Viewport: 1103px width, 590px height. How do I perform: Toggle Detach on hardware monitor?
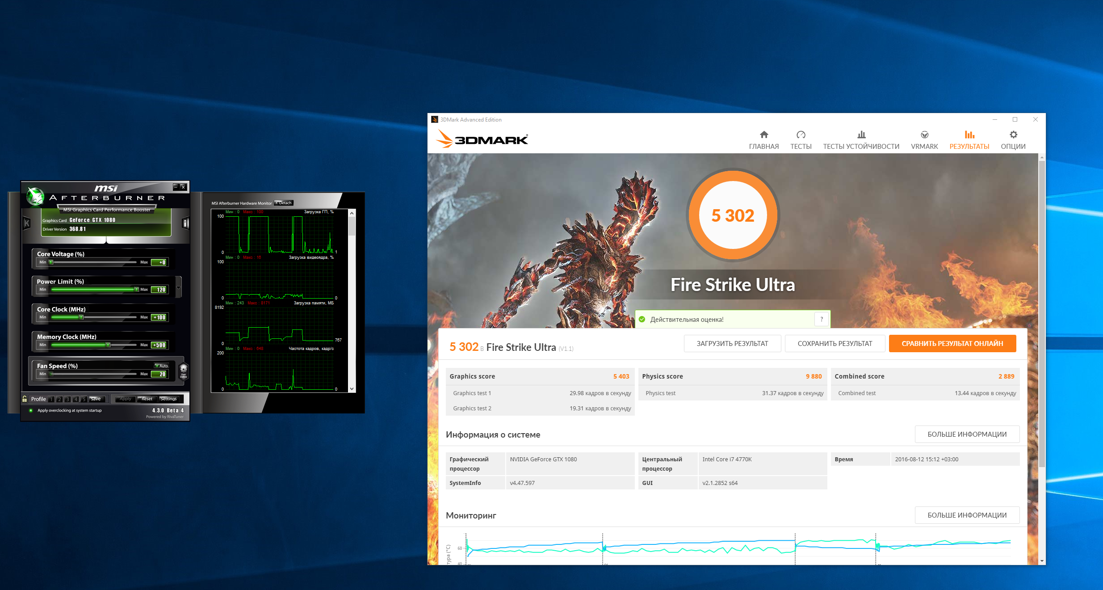pyautogui.click(x=283, y=203)
